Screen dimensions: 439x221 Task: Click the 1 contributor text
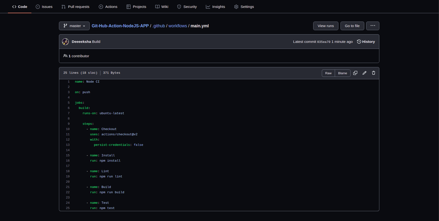76,56
